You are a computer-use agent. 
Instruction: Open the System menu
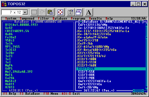(11, 19)
